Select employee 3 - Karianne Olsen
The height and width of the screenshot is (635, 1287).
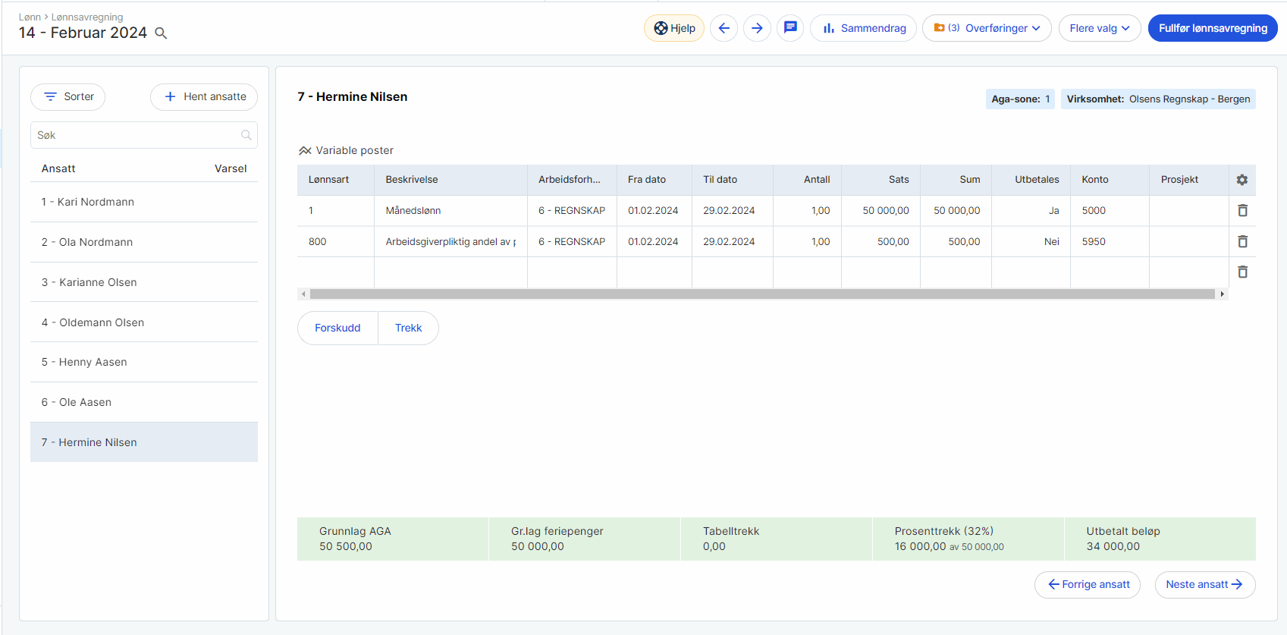pyautogui.click(x=89, y=282)
